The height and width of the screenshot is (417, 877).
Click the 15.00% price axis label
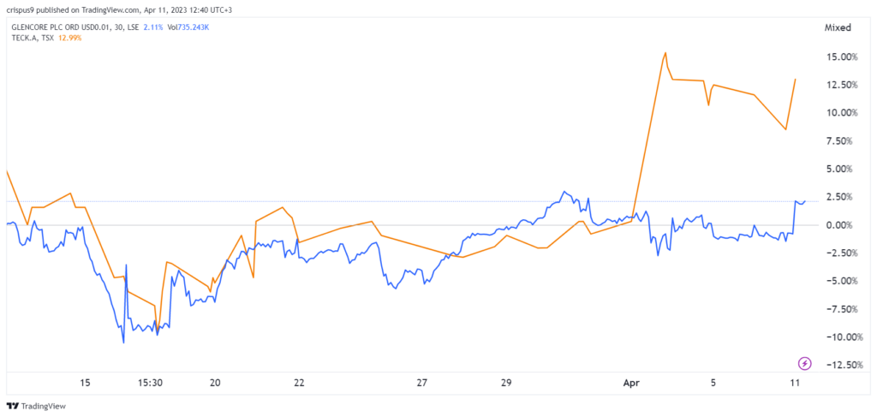838,57
